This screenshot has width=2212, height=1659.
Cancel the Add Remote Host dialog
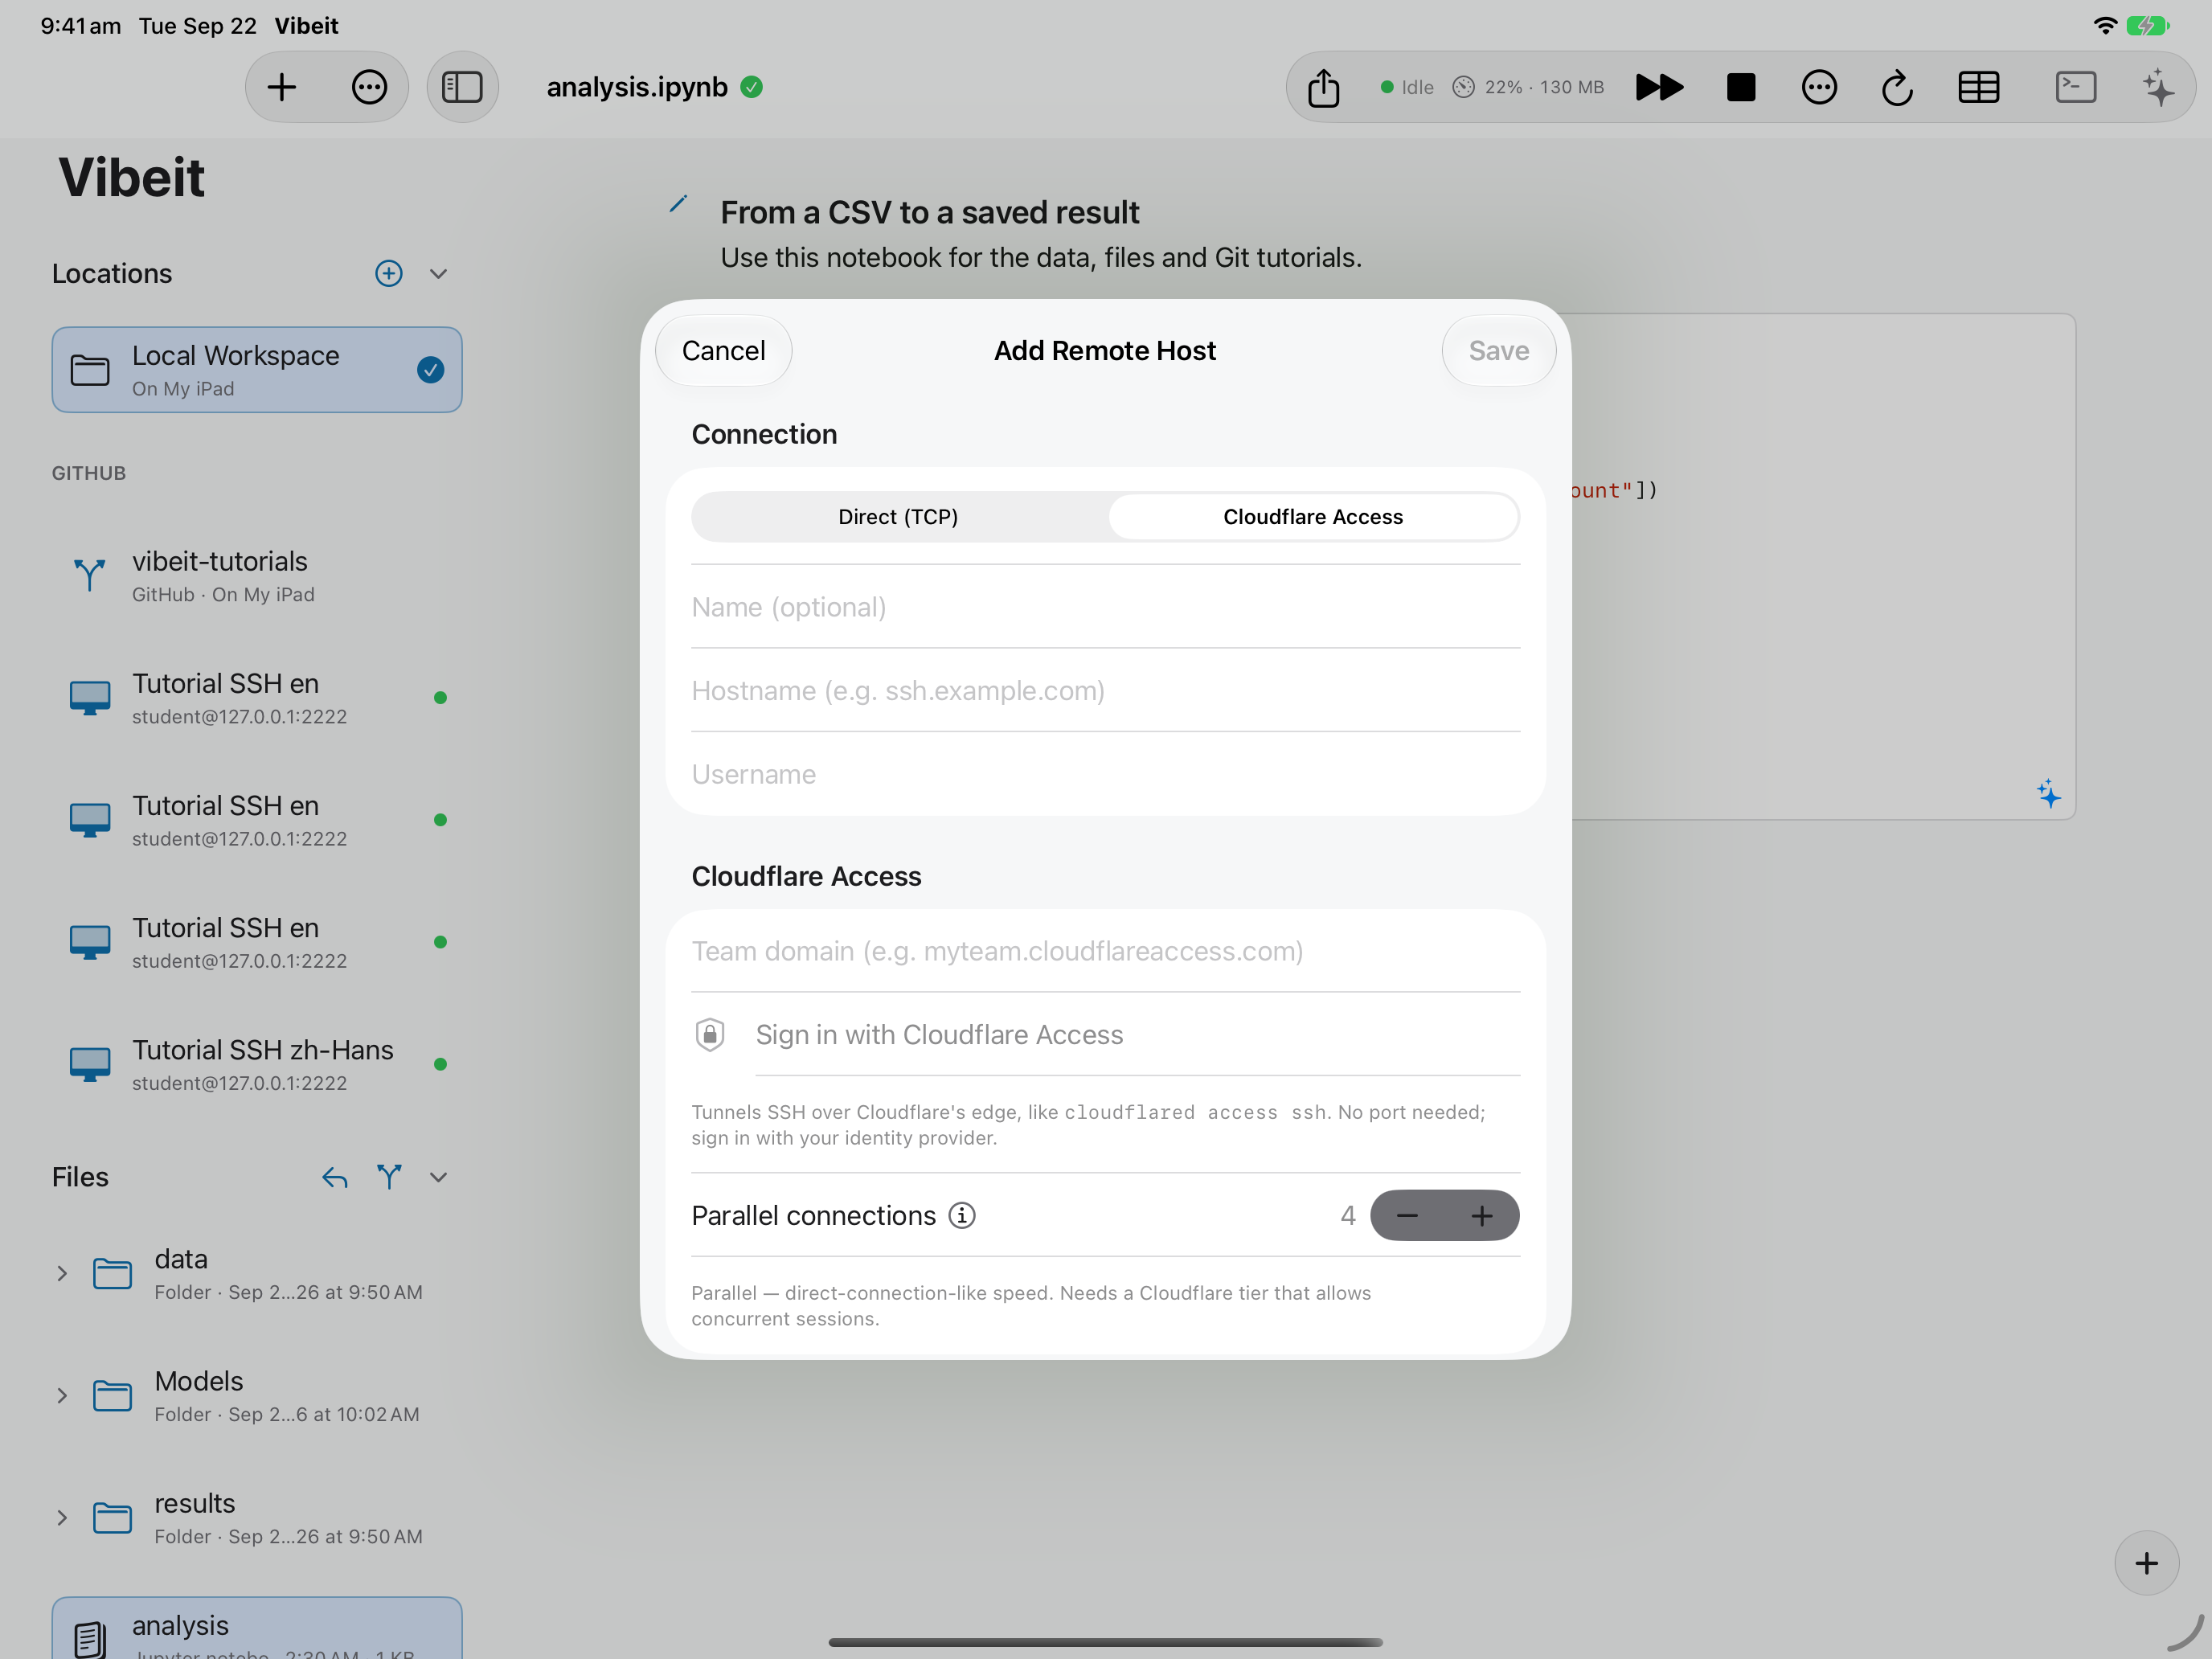[723, 350]
